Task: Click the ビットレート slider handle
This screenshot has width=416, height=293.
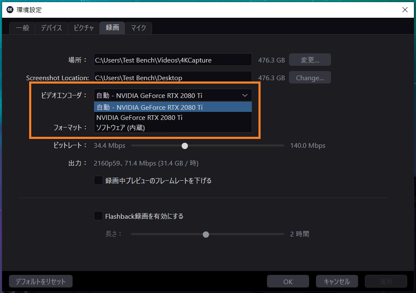Action: tap(185, 146)
